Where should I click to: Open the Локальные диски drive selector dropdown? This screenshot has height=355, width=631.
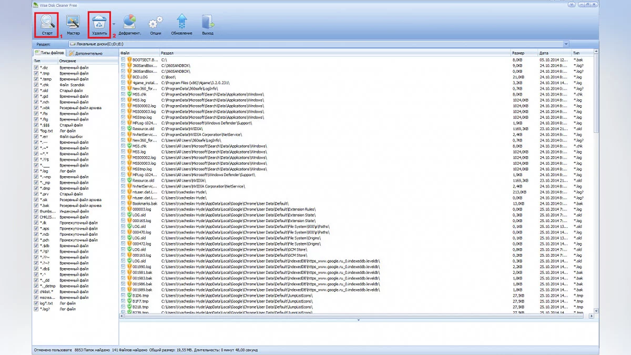coord(566,44)
